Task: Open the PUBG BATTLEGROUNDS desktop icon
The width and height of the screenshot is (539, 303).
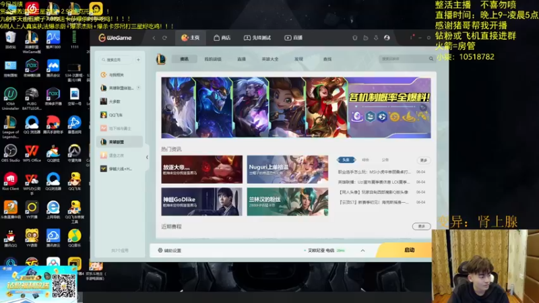Action: pos(32,99)
